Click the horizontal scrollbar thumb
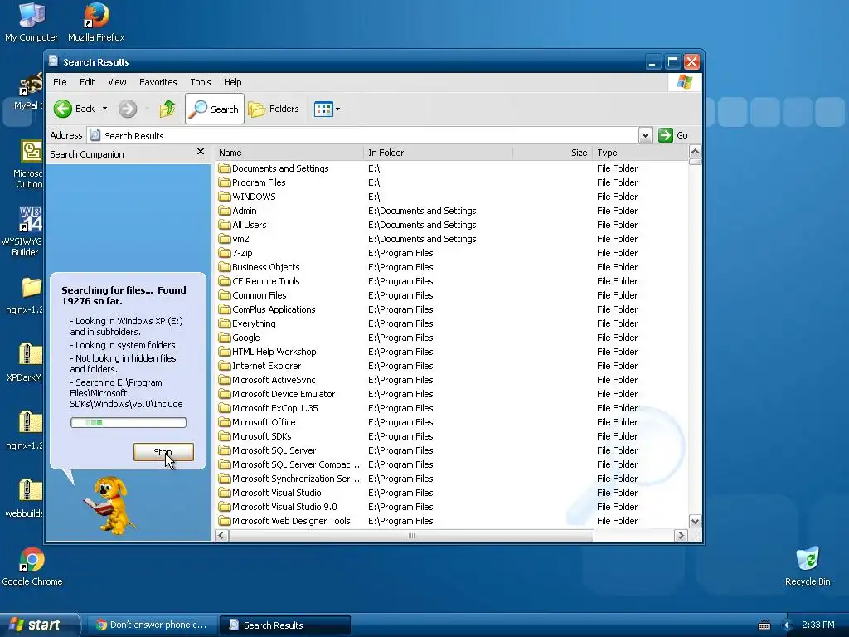This screenshot has width=849, height=637. 411,536
